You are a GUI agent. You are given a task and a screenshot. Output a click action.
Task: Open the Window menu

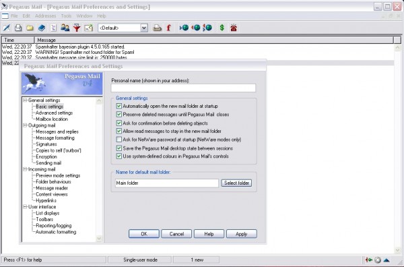click(x=84, y=16)
